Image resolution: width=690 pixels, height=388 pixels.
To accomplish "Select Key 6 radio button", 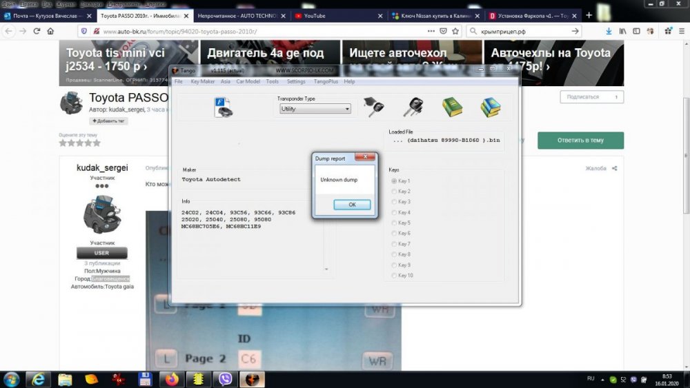I will [394, 234].
